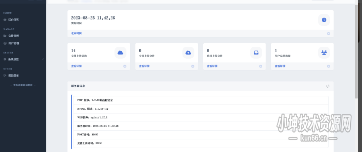
Task: Open 查看详情 under 文件上传总数
Action: coord(76,66)
